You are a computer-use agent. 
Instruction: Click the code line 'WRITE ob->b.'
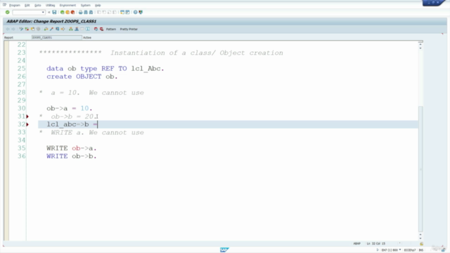coord(72,156)
